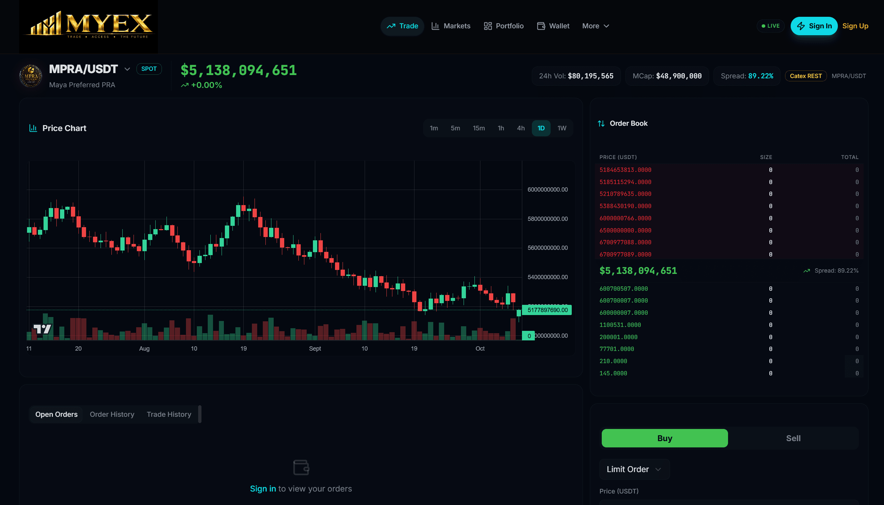The height and width of the screenshot is (505, 884).
Task: Click the Sept label on chart time axis
Action: click(x=315, y=349)
